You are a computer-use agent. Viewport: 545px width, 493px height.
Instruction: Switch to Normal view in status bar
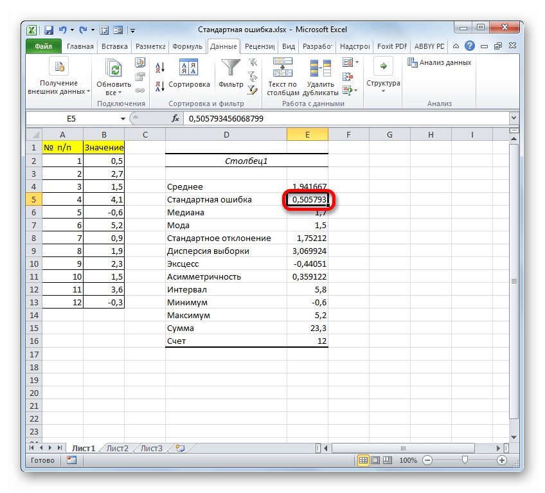[x=363, y=460]
